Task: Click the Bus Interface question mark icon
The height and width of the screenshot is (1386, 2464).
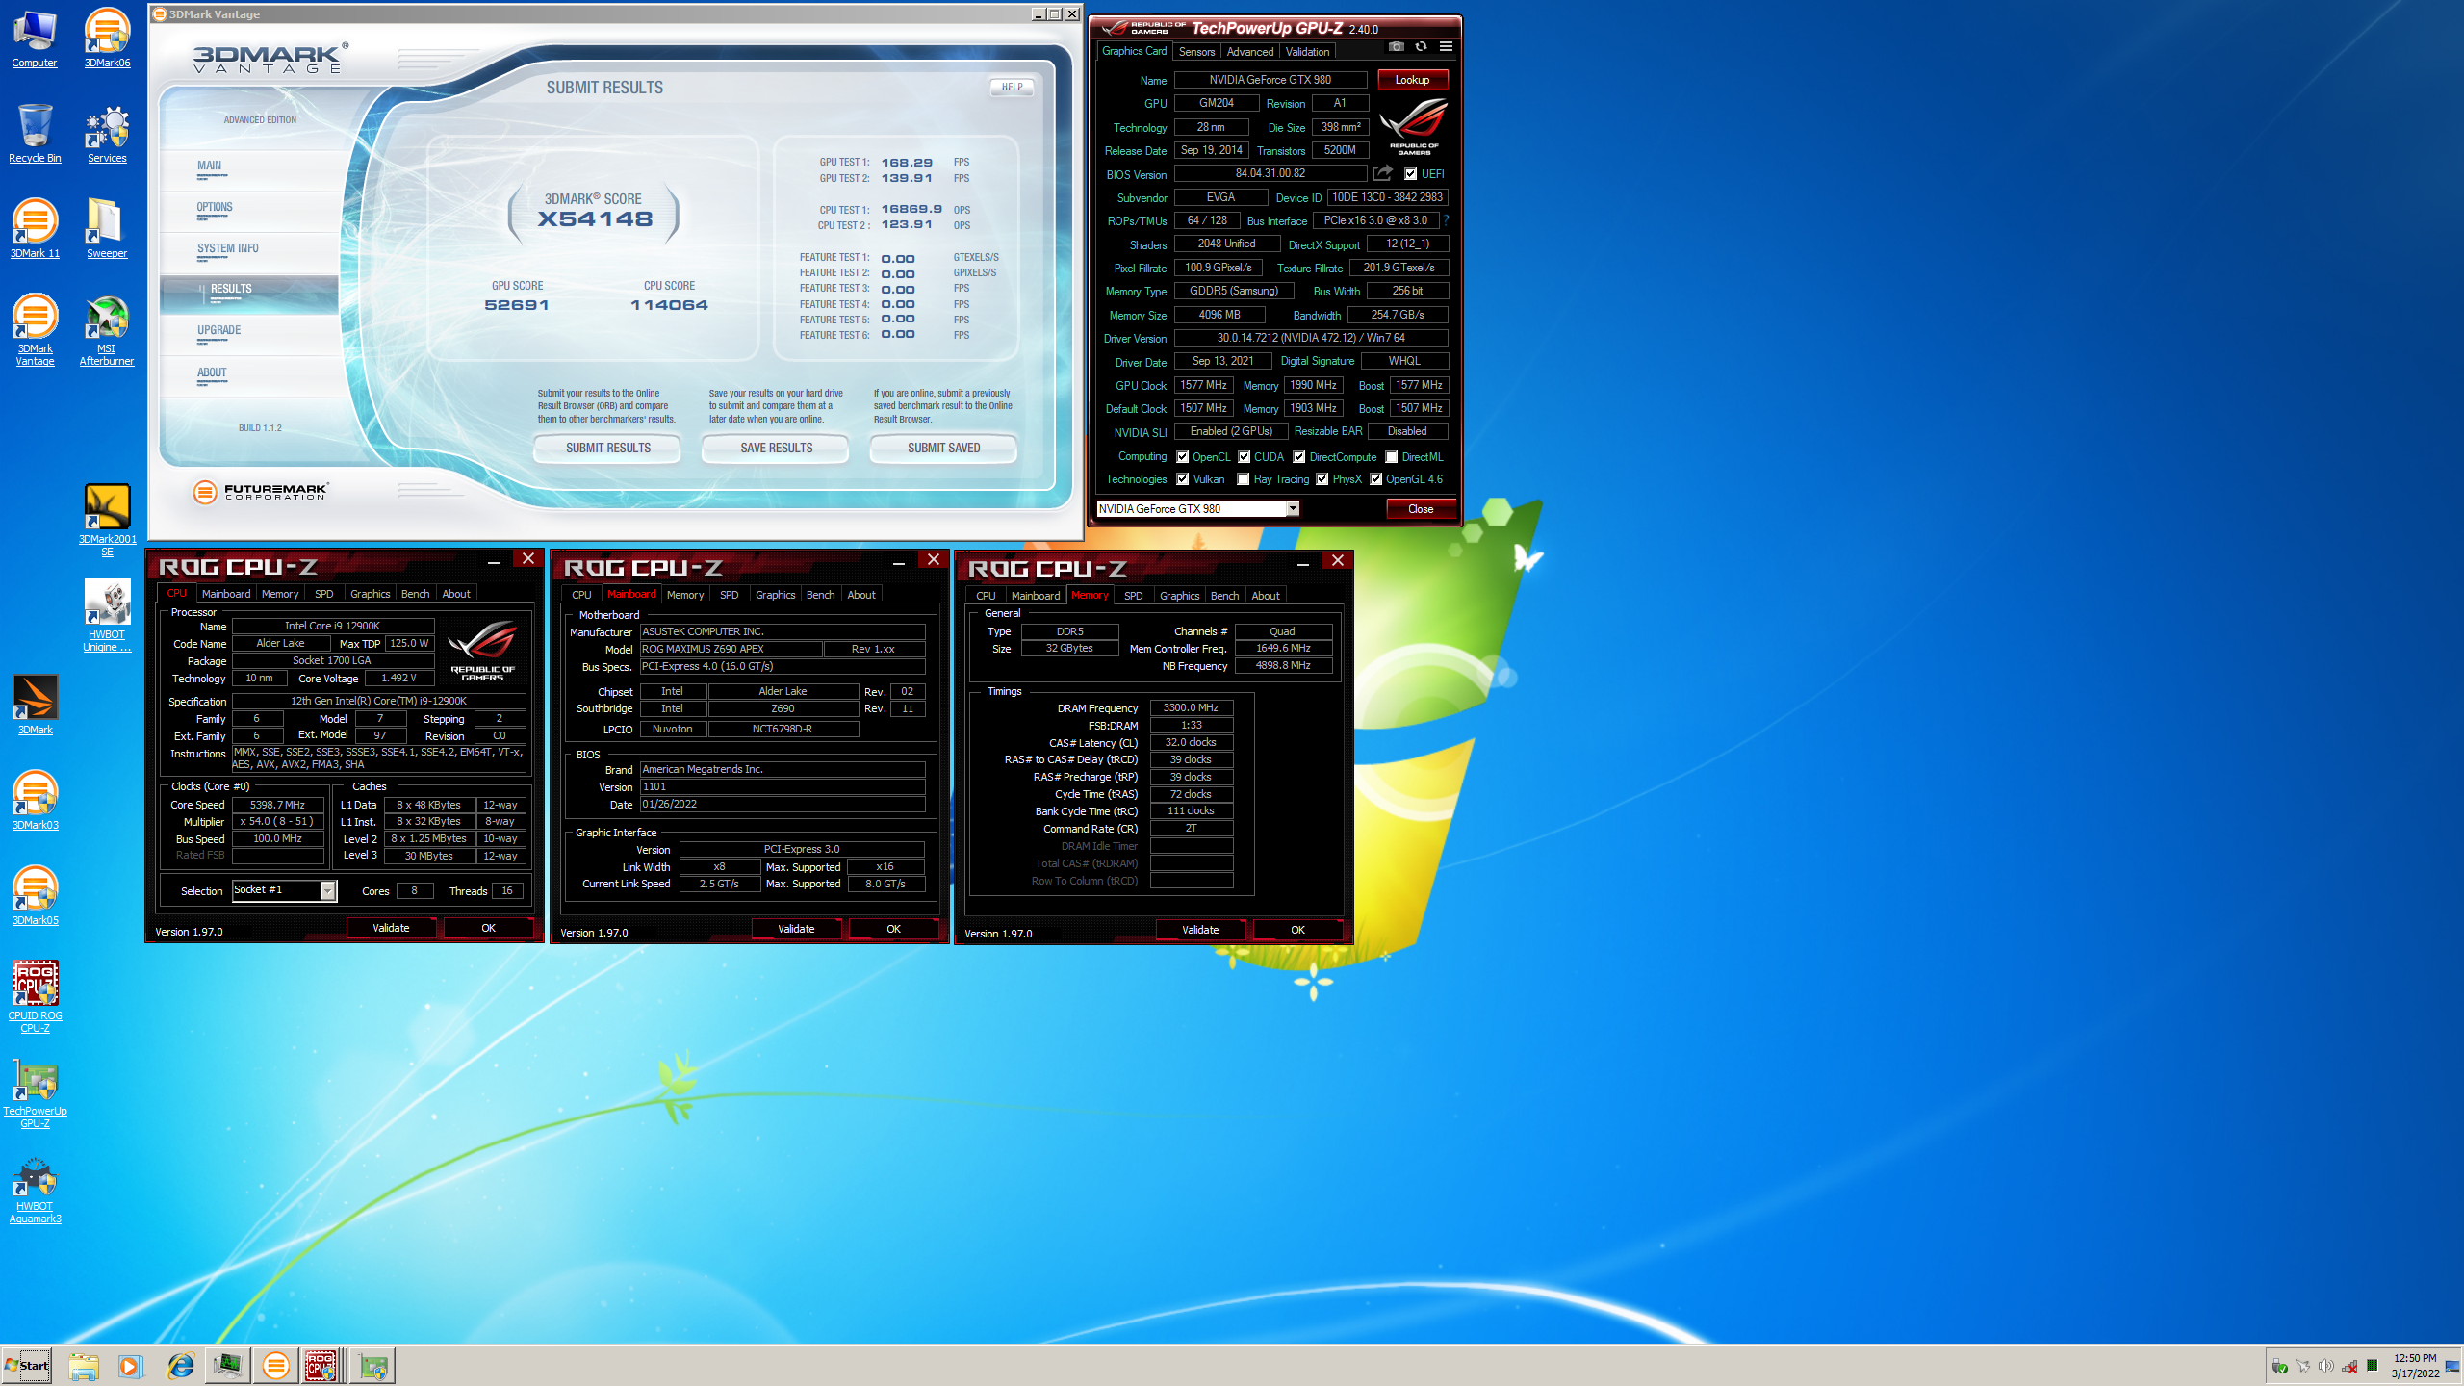Action: click(x=1446, y=220)
